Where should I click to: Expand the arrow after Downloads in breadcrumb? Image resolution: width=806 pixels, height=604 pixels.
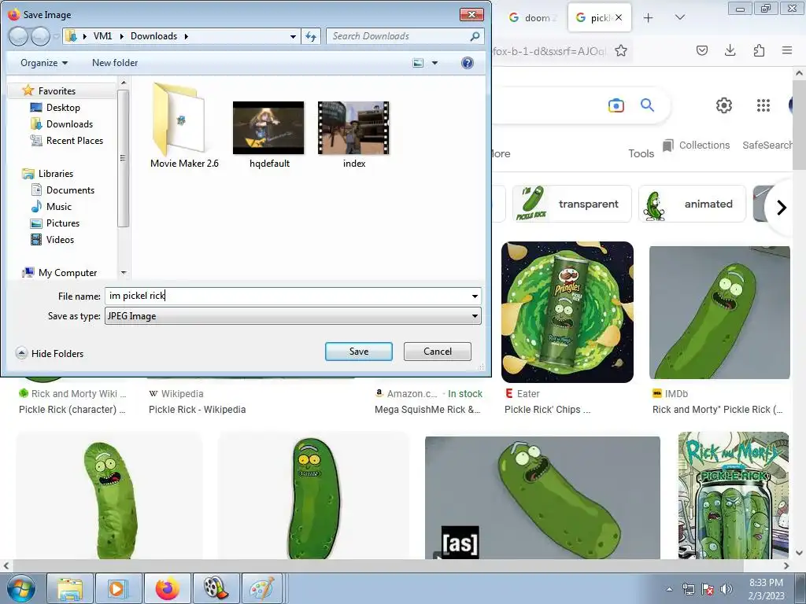[186, 36]
